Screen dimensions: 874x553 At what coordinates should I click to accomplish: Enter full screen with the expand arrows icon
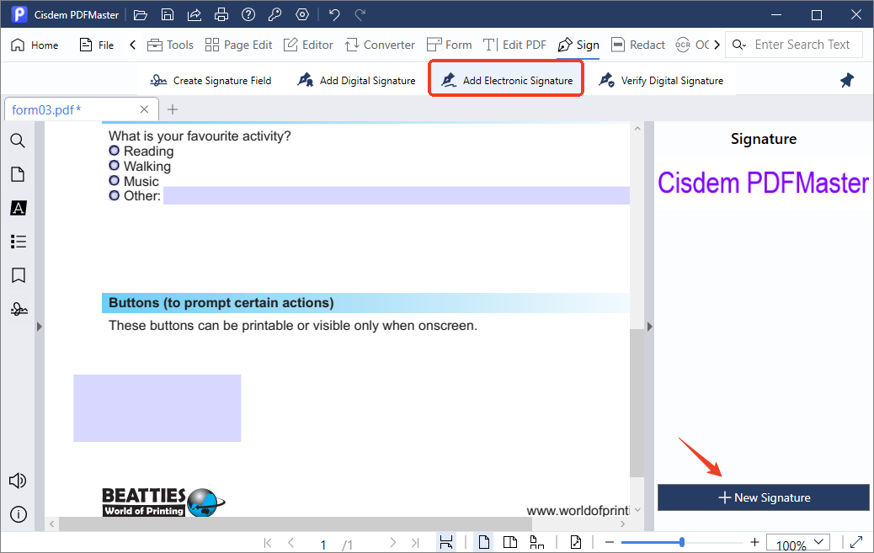(856, 542)
